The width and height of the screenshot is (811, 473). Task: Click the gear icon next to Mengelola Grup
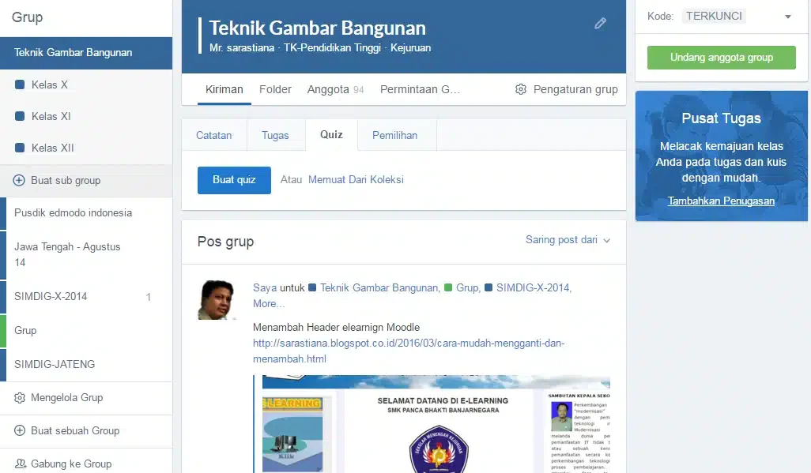(x=20, y=398)
